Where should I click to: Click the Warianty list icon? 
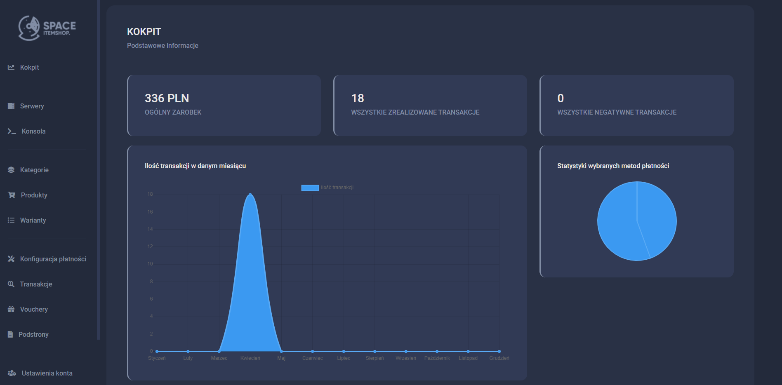[11, 220]
